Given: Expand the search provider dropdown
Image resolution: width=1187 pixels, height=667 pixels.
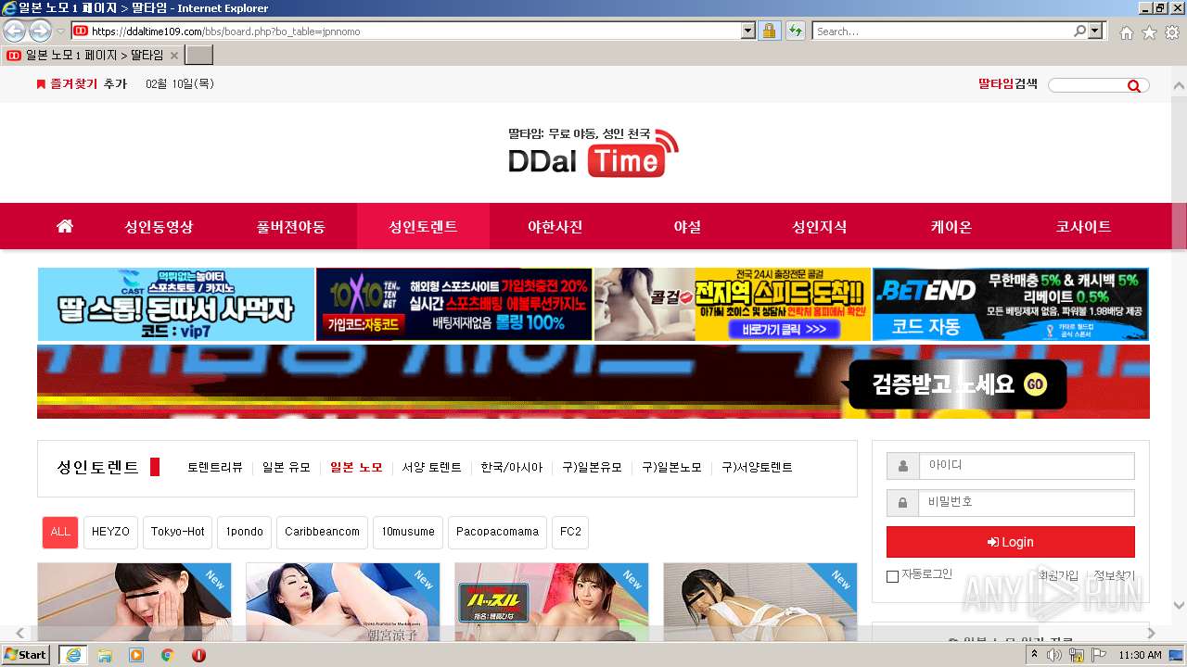Looking at the screenshot, I should pos(1096,31).
